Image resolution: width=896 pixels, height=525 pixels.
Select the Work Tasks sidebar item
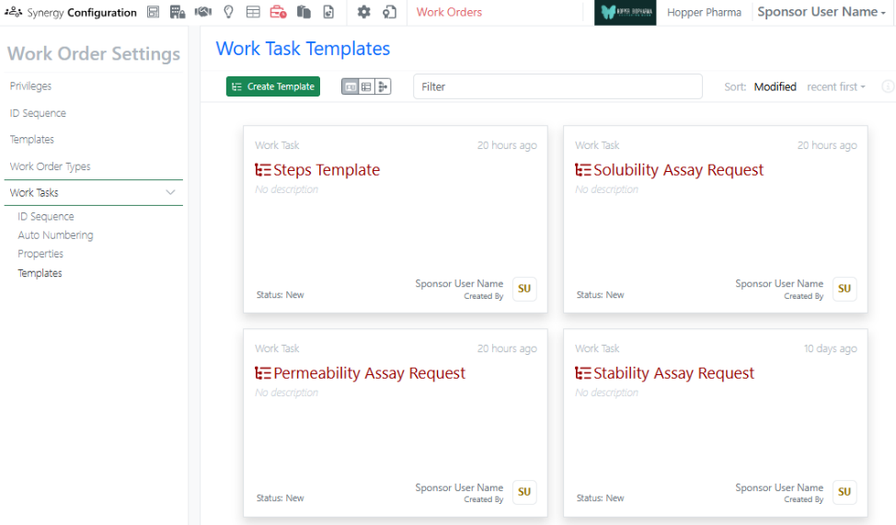(93, 192)
